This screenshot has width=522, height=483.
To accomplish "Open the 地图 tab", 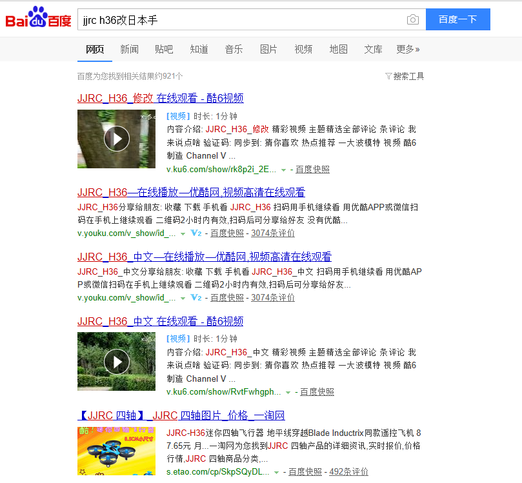I will [x=339, y=49].
